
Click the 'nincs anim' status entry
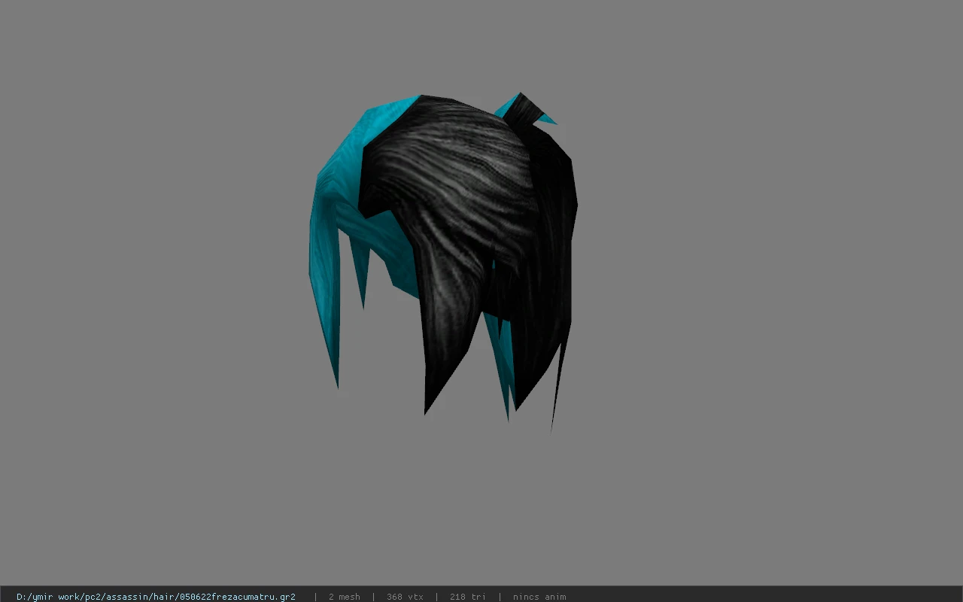(539, 597)
